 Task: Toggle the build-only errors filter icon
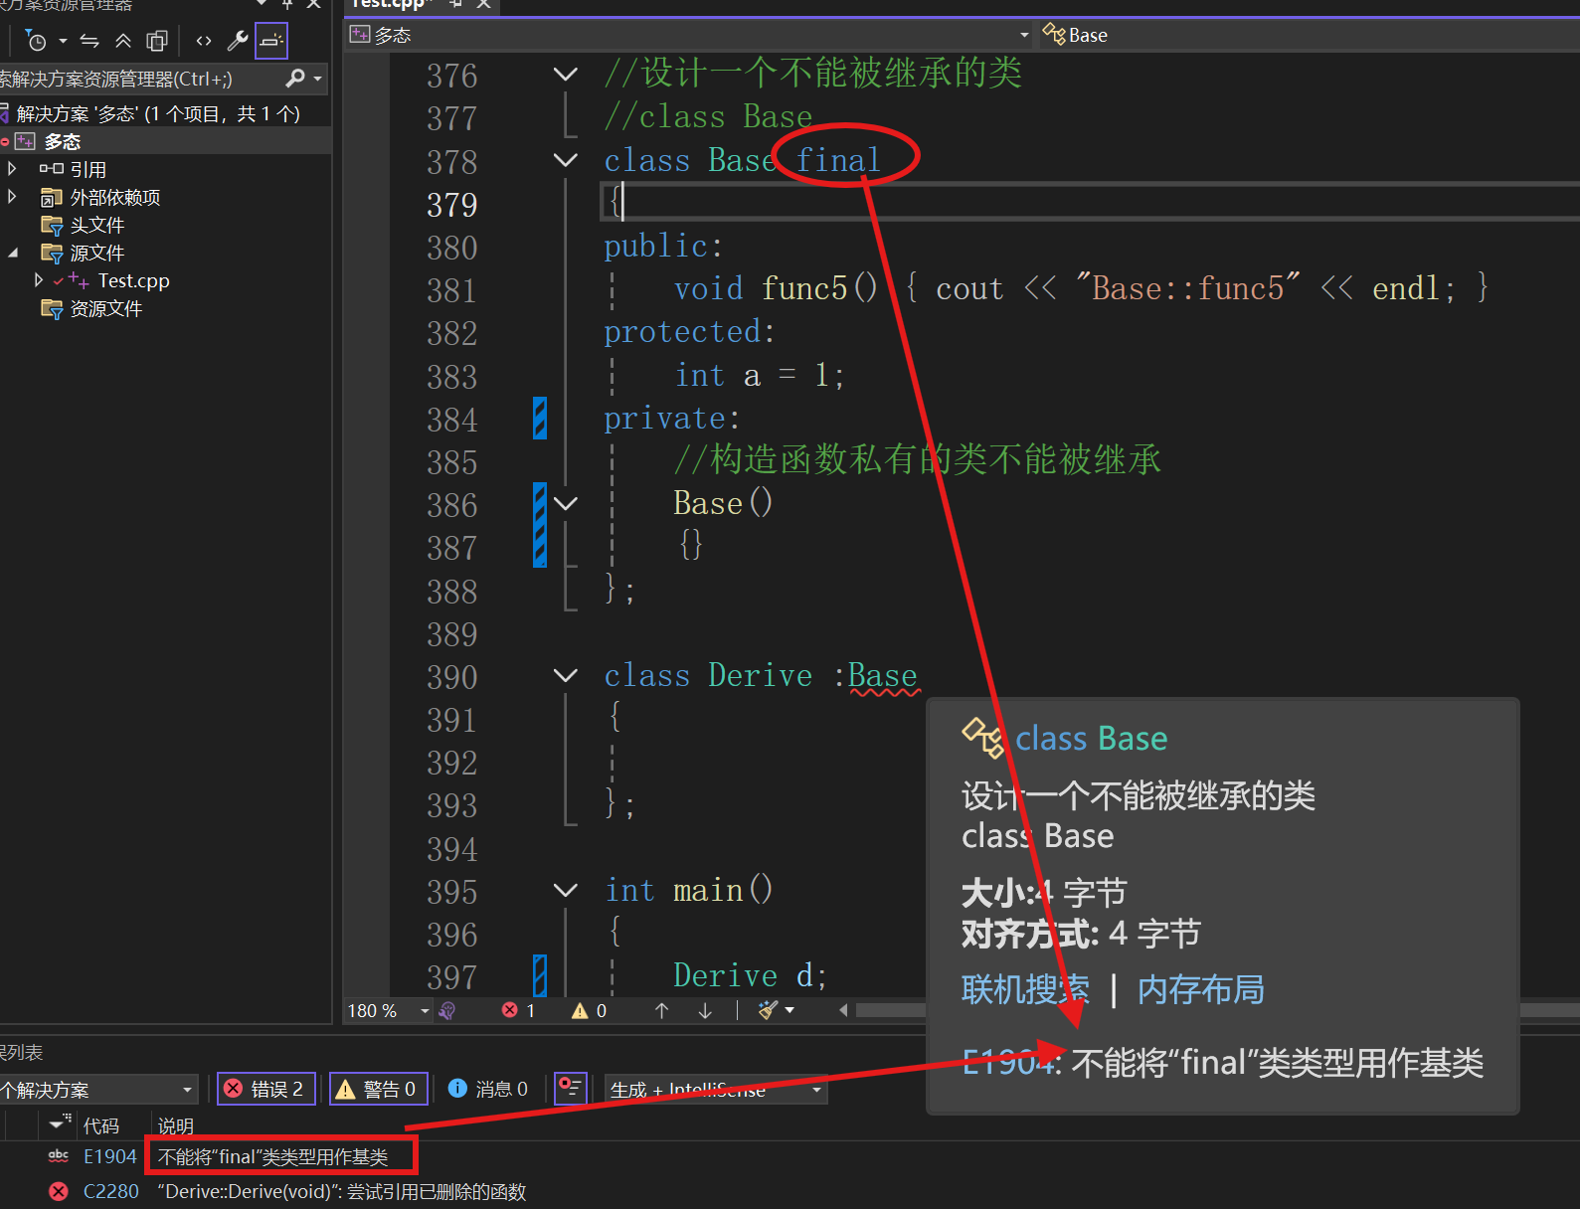pos(571,1088)
